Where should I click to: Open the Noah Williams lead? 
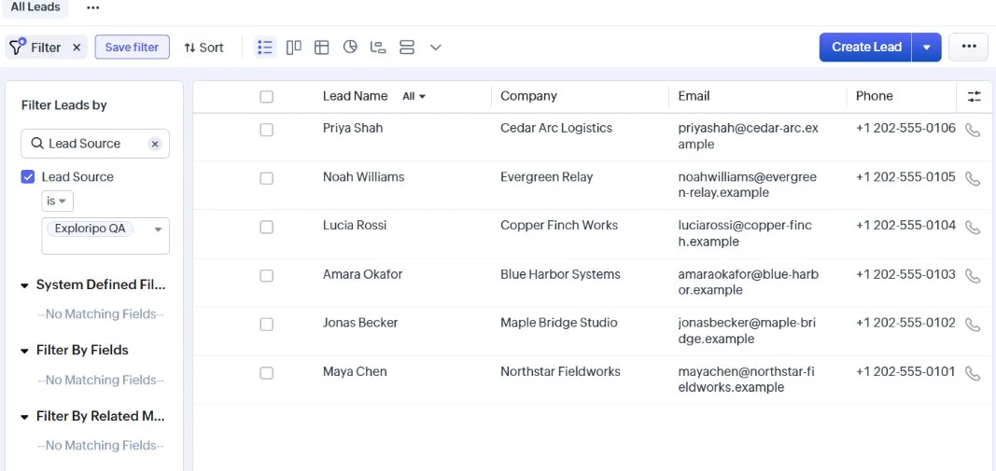coord(363,177)
